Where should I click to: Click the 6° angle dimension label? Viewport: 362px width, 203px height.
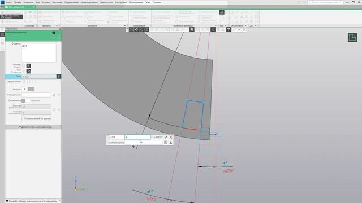tap(150, 192)
